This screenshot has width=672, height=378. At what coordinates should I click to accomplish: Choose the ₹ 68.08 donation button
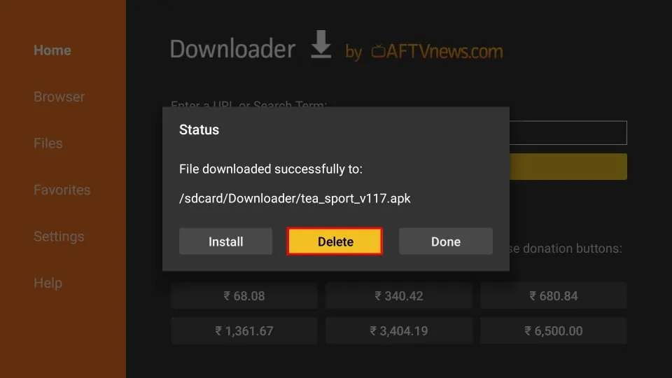click(x=244, y=295)
